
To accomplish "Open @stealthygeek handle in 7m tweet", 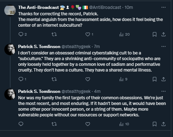I will pyautogui.click(x=76, y=47).
